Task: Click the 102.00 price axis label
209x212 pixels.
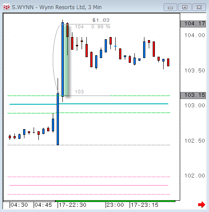Action: pyautogui.click(x=195, y=176)
